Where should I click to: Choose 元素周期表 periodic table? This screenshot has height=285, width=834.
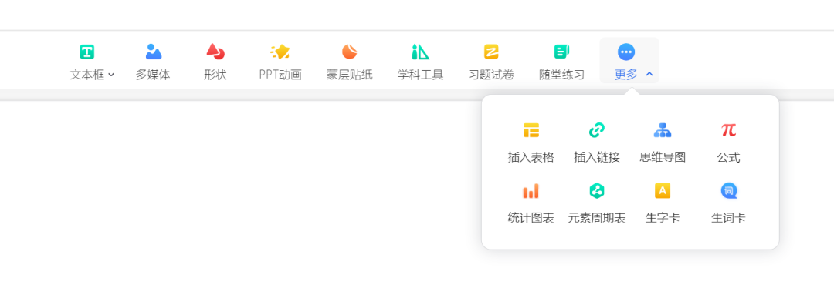pyautogui.click(x=597, y=204)
